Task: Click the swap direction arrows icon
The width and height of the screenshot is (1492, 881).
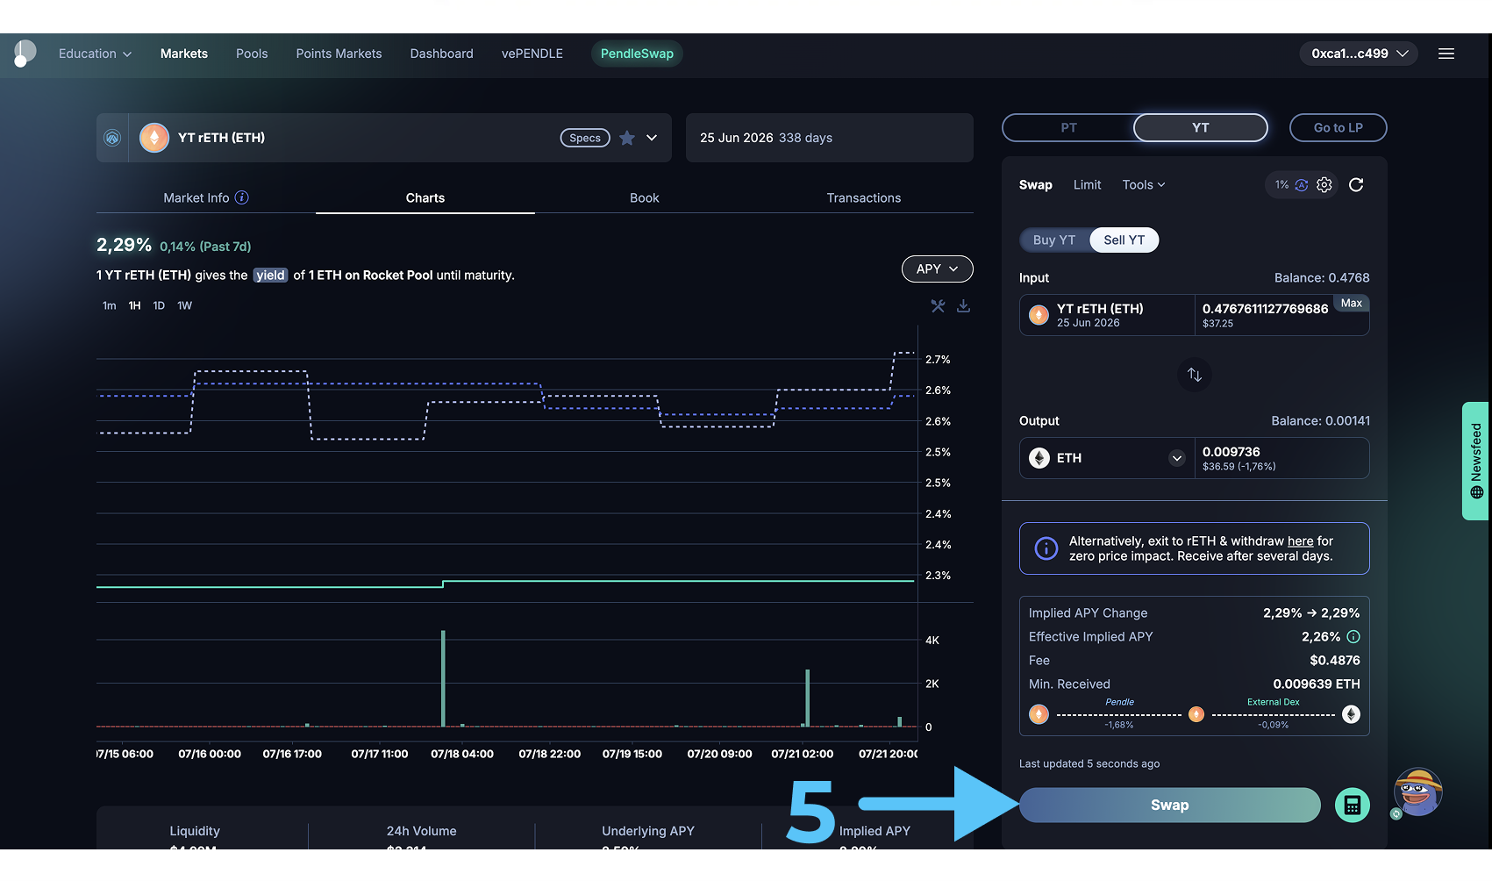Action: coord(1194,375)
